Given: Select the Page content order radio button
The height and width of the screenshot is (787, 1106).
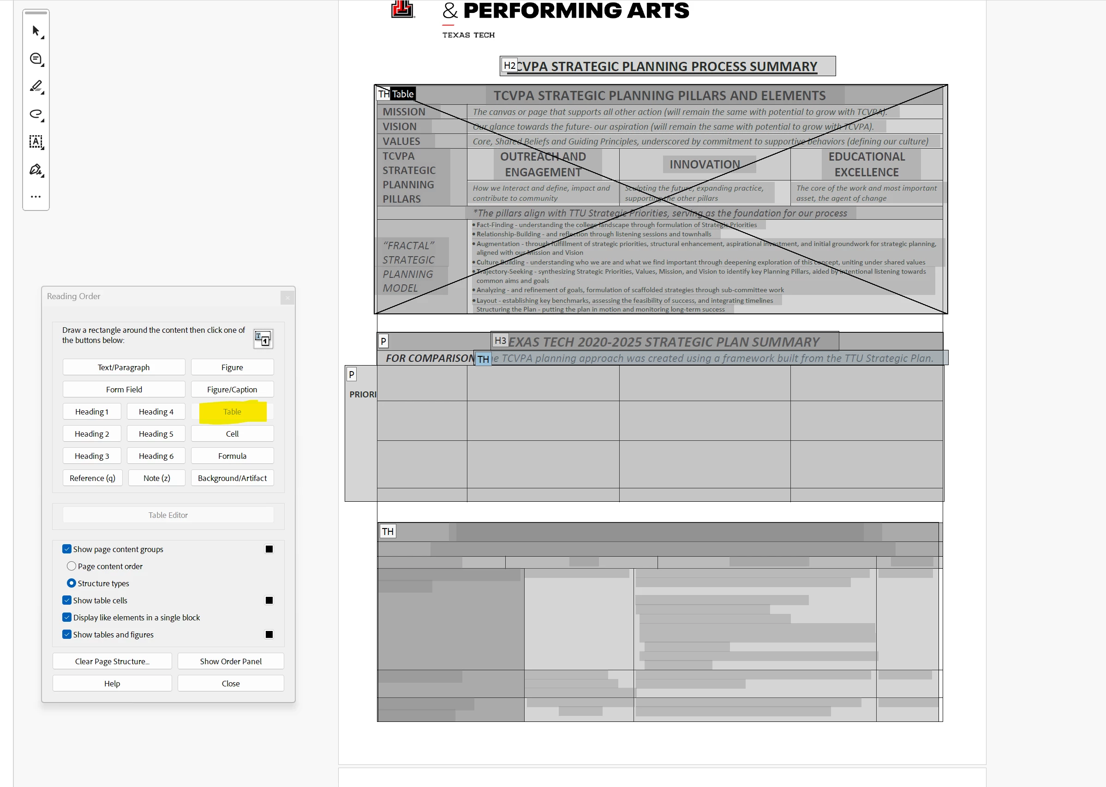Looking at the screenshot, I should 71,565.
